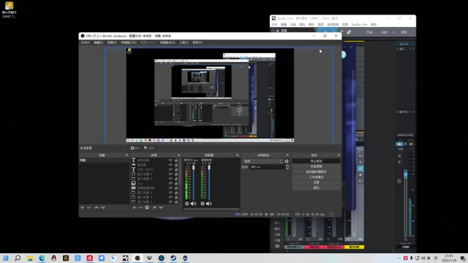Toggle visibility of Logo source

click(170, 184)
